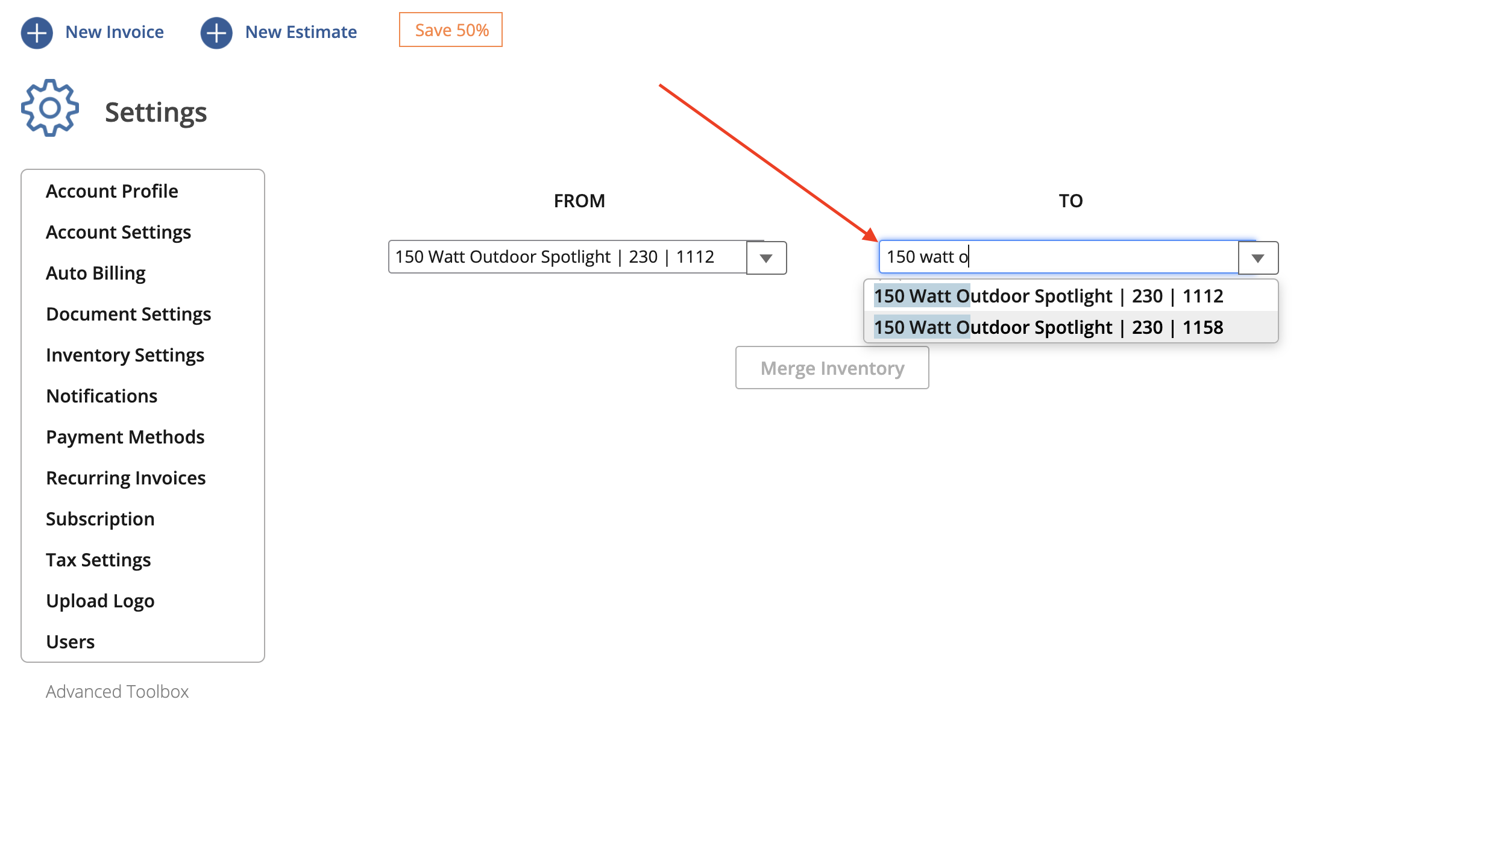The height and width of the screenshot is (852, 1490).
Task: Open the Advanced Toolbox link
Action: [118, 691]
